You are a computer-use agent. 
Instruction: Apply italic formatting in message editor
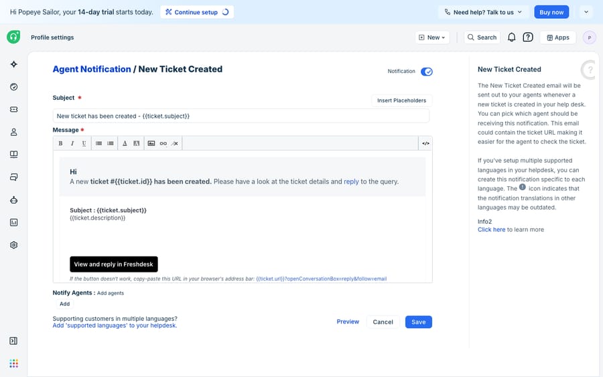point(72,143)
